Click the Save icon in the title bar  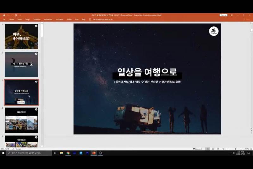click(x=4, y=15)
